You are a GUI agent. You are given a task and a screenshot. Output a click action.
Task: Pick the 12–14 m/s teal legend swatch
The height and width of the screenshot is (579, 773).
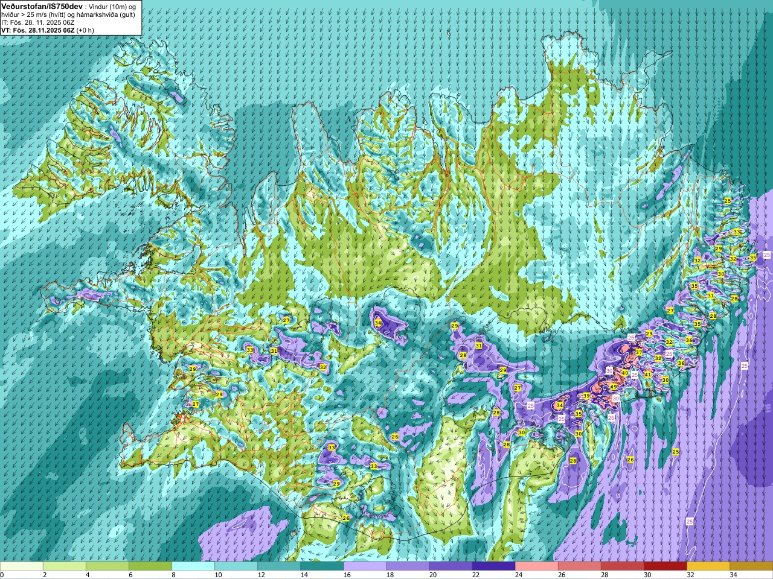point(279,566)
